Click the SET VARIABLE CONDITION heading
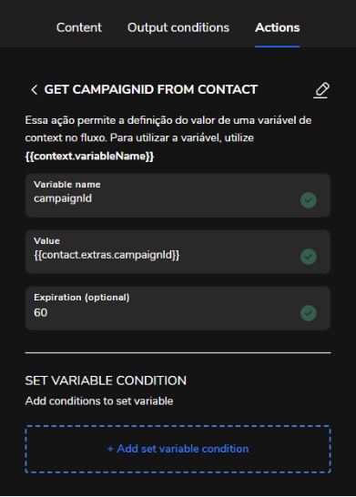 (x=106, y=380)
